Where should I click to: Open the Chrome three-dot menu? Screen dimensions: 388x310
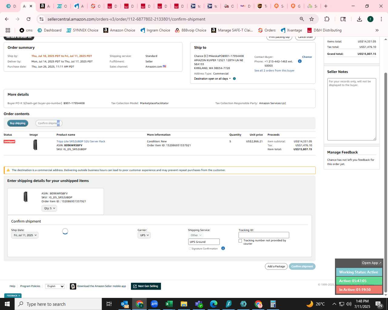(381, 19)
